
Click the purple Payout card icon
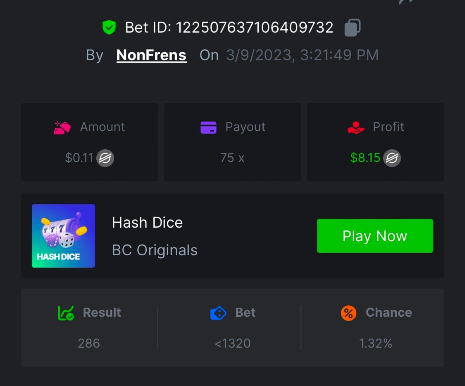coord(208,127)
